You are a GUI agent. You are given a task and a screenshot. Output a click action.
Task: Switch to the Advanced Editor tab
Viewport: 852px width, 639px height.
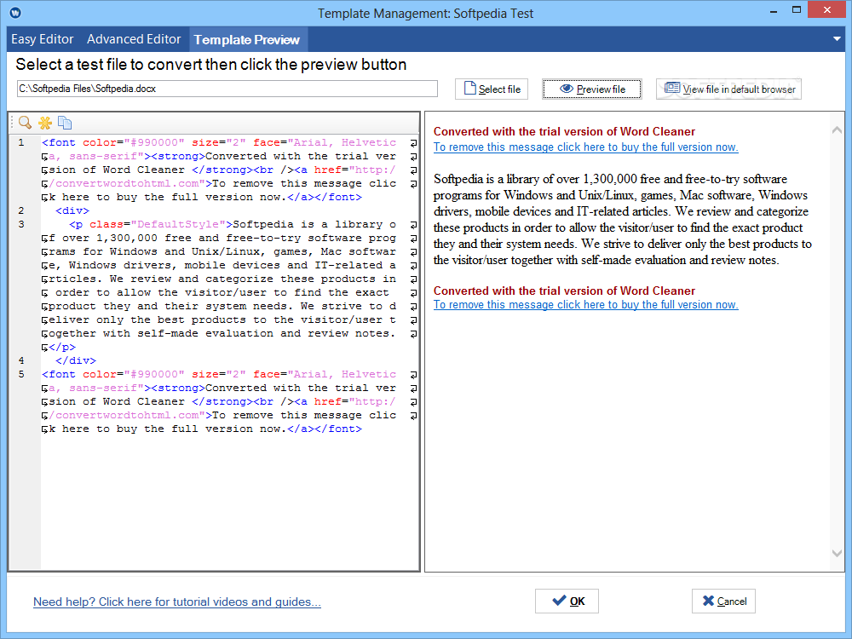(x=134, y=39)
